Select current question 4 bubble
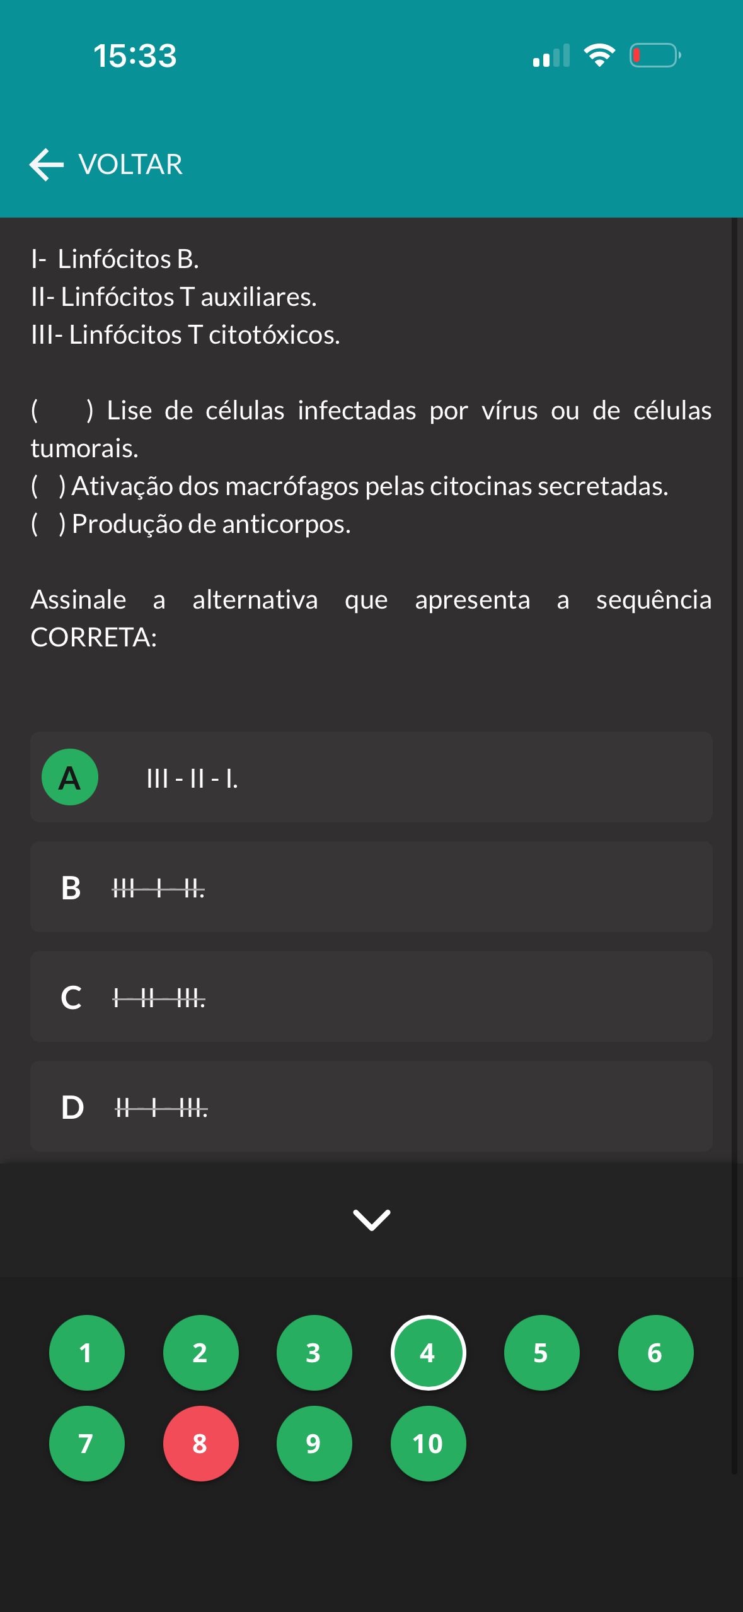This screenshot has height=1612, width=743. pos(428,1353)
